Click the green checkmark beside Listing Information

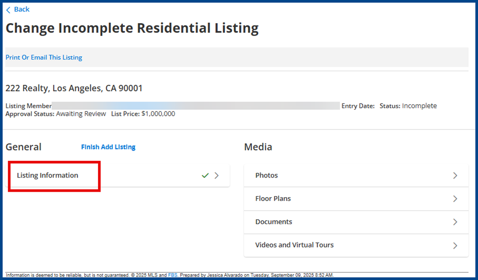tap(205, 176)
